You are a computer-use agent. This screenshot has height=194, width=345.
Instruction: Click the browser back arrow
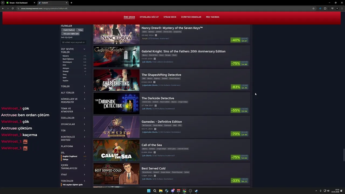click(x=3, y=8)
